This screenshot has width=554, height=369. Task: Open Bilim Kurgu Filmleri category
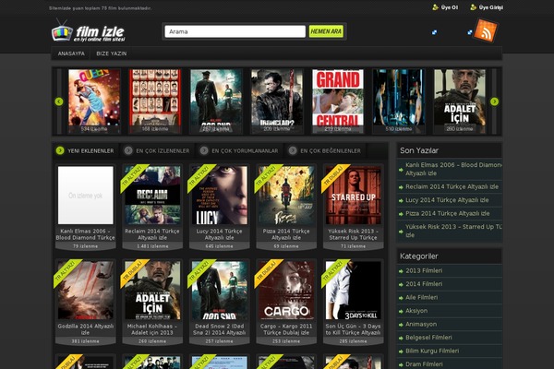pyautogui.click(x=432, y=351)
